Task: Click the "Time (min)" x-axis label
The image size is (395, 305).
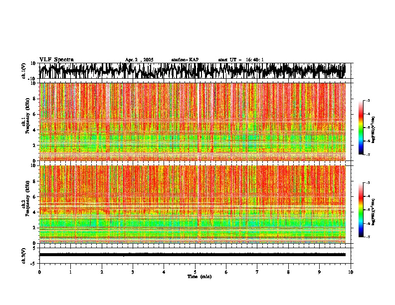Action: click(x=199, y=277)
